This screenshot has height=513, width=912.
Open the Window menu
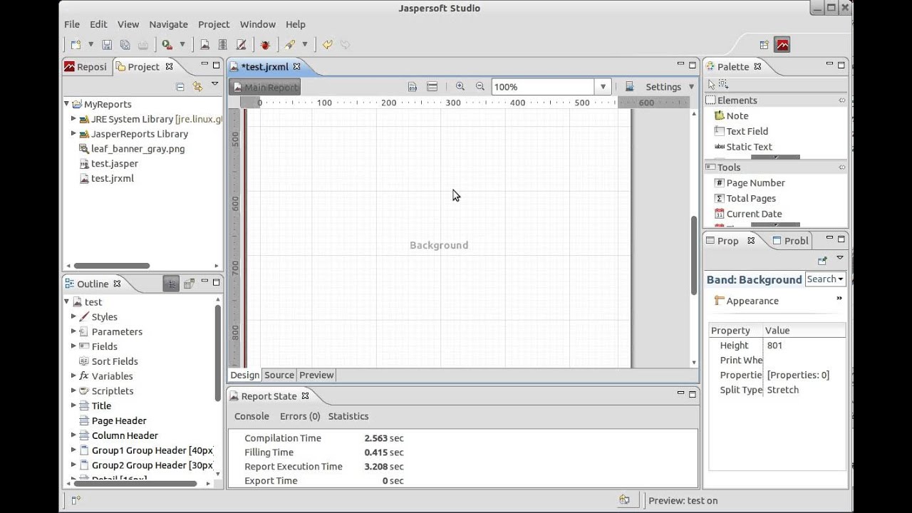point(257,24)
